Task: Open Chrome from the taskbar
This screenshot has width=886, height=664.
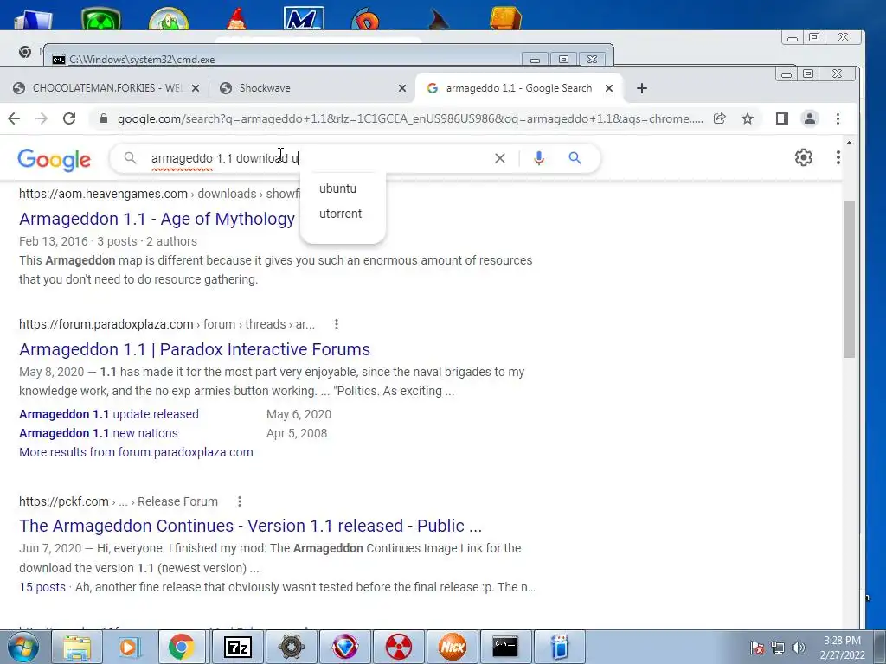Action: [x=181, y=647]
